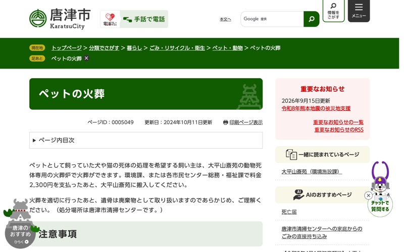
Task: Click the AIのおすすめページ hand icon
Action: (x=298, y=195)
